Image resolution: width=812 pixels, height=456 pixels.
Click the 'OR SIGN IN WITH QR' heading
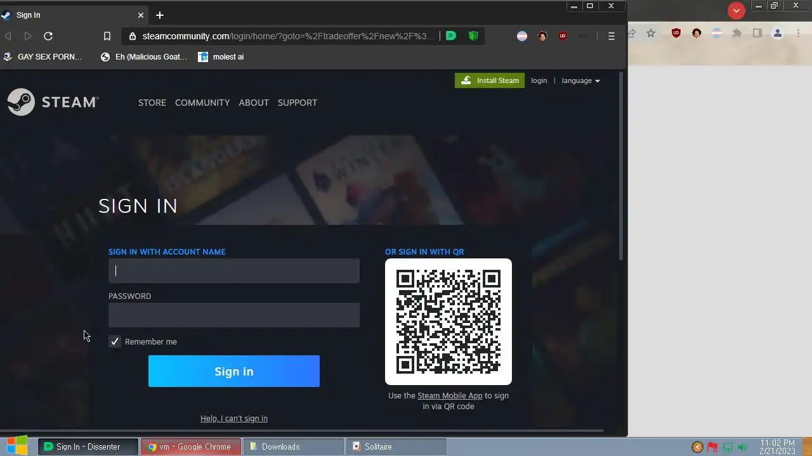(424, 252)
